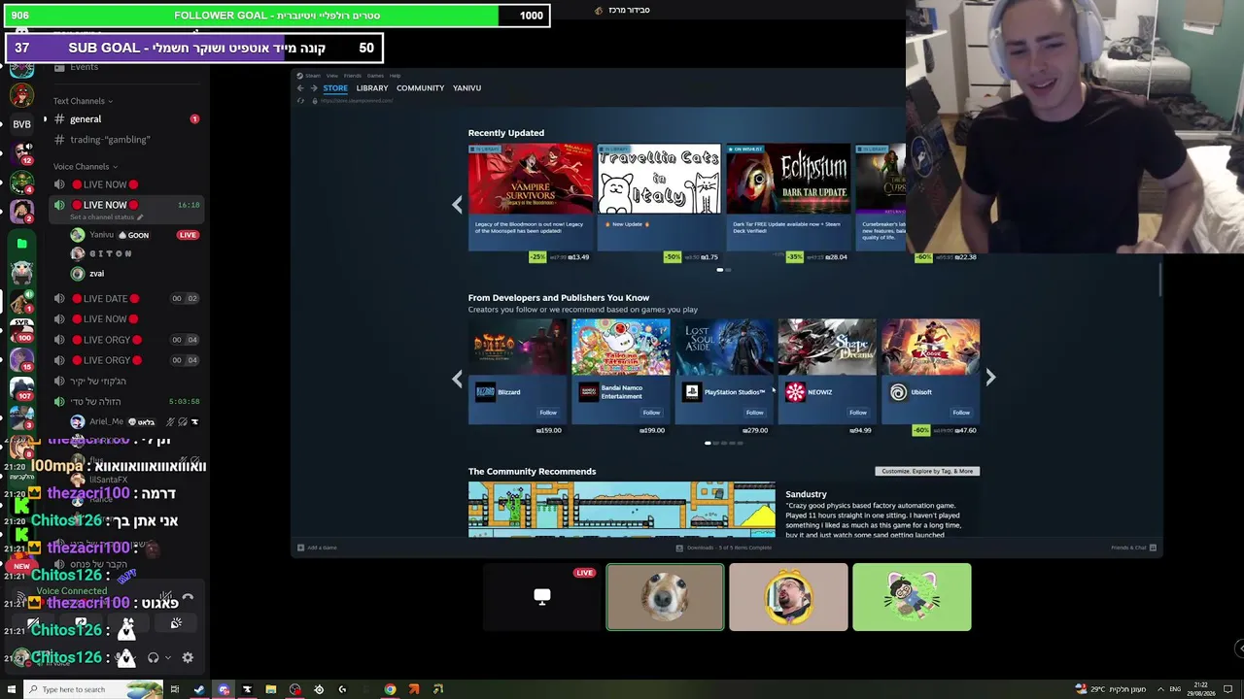Open the Games menu in Steam
This screenshot has width=1244, height=699.
click(374, 76)
